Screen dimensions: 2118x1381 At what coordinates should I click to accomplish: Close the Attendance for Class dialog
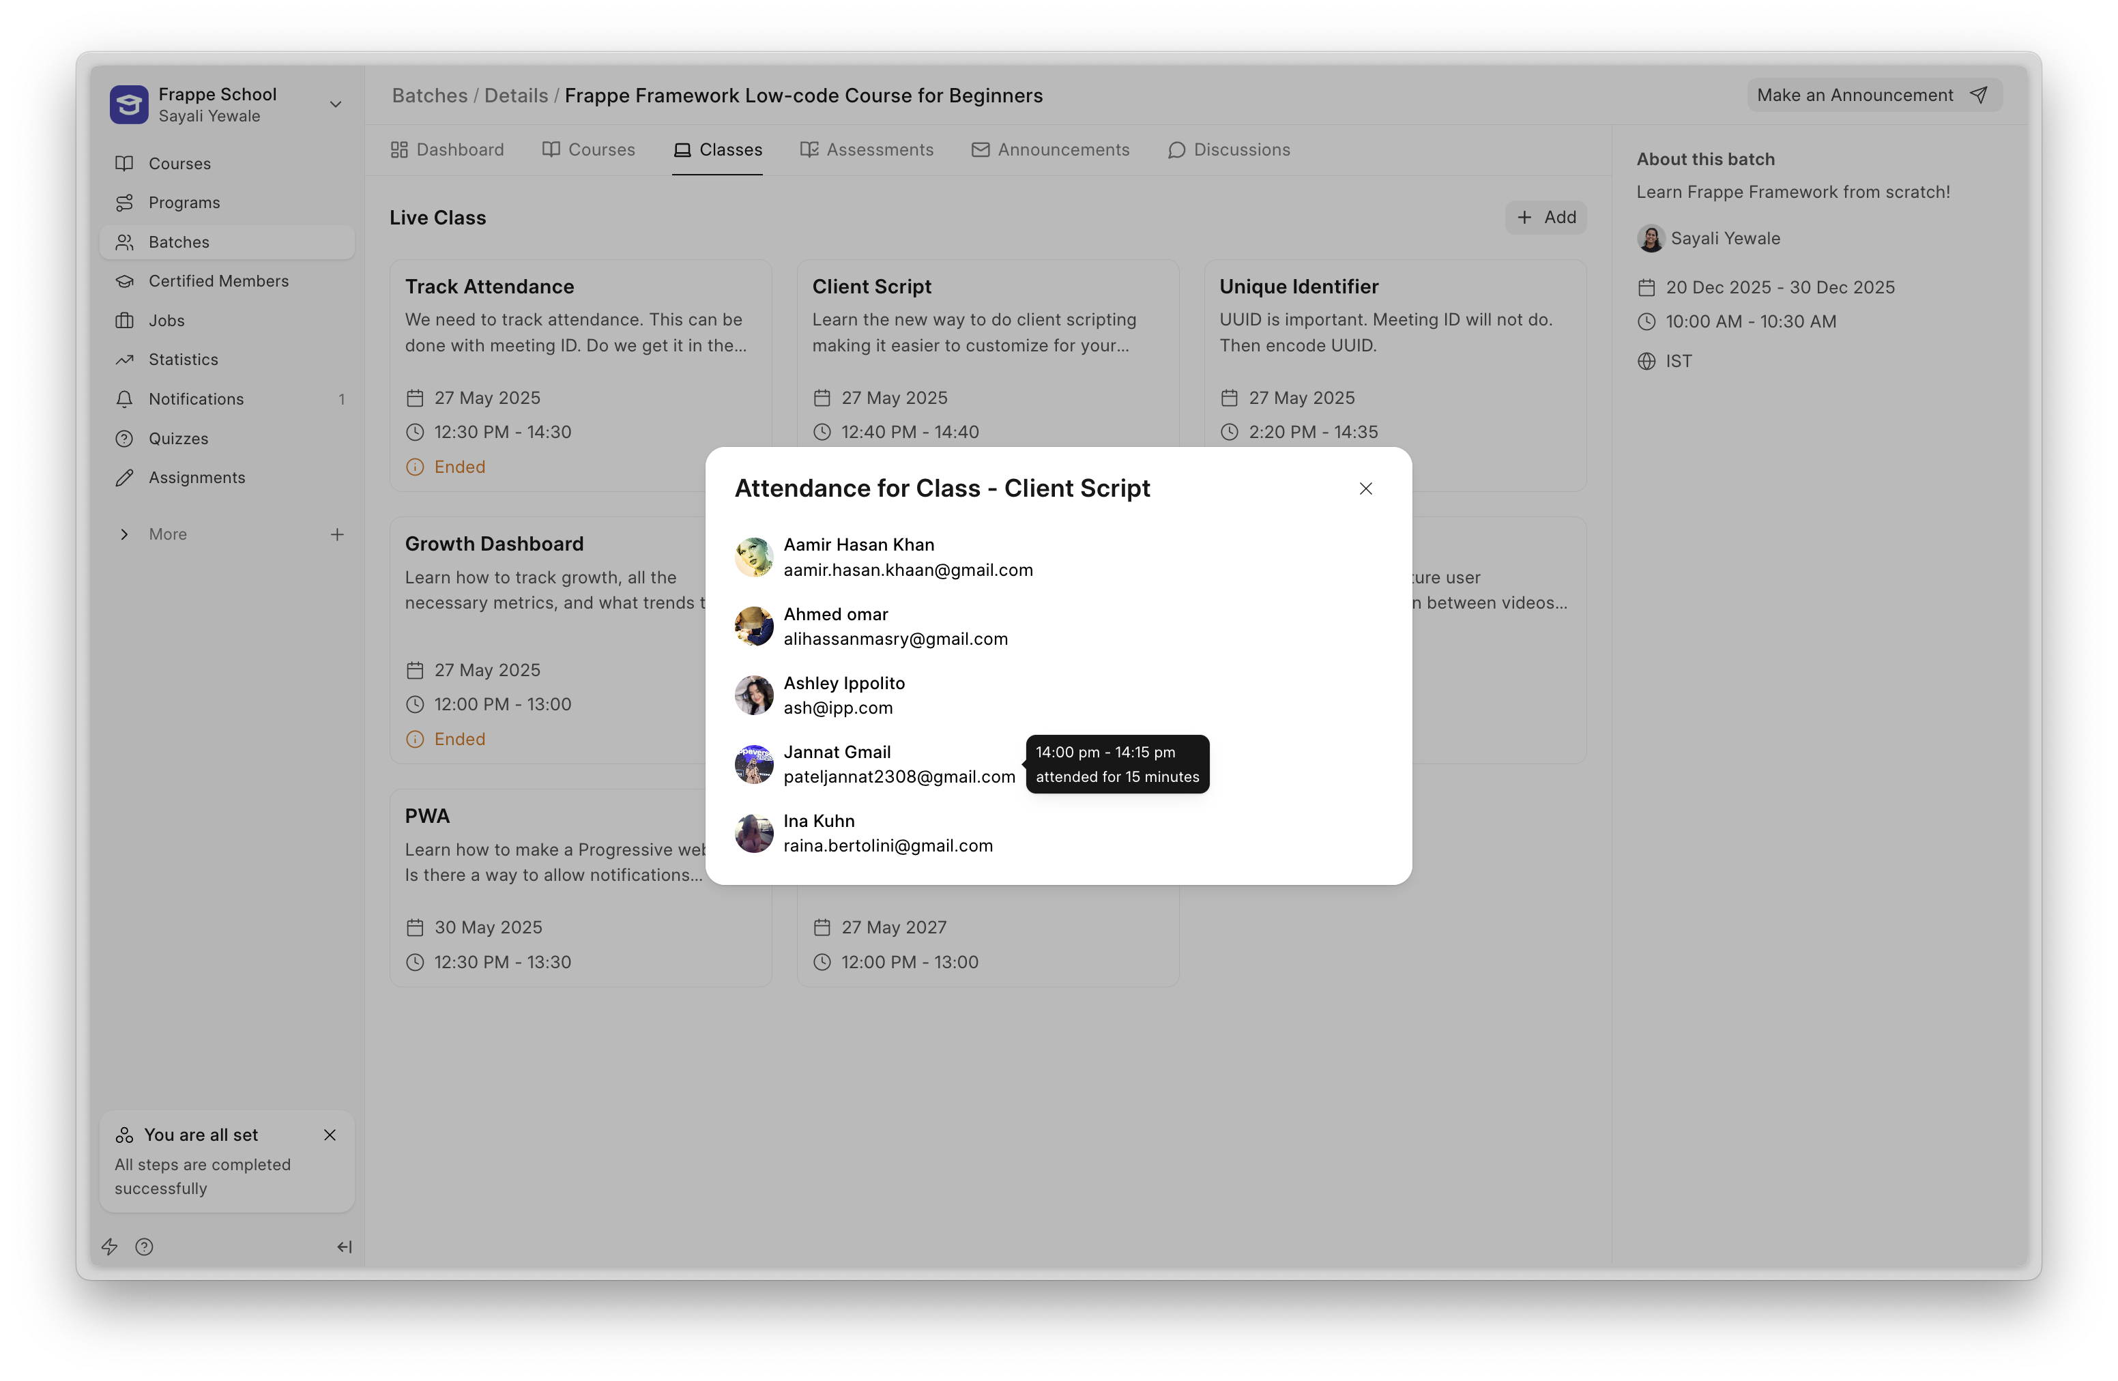[1365, 489]
